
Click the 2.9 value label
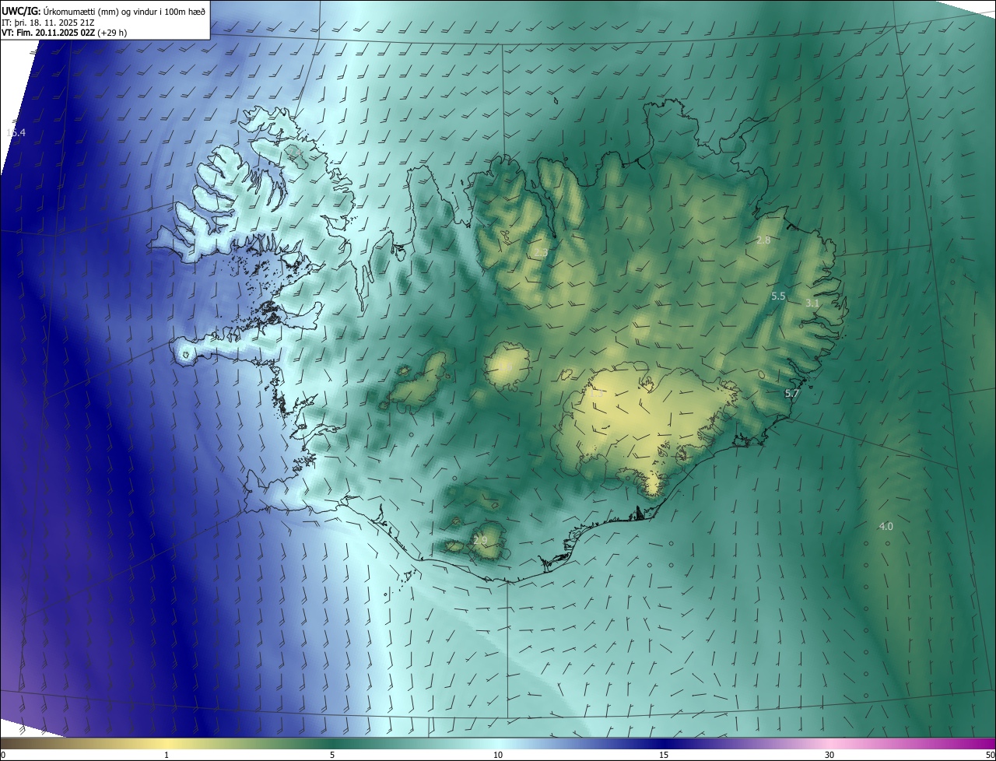click(480, 540)
